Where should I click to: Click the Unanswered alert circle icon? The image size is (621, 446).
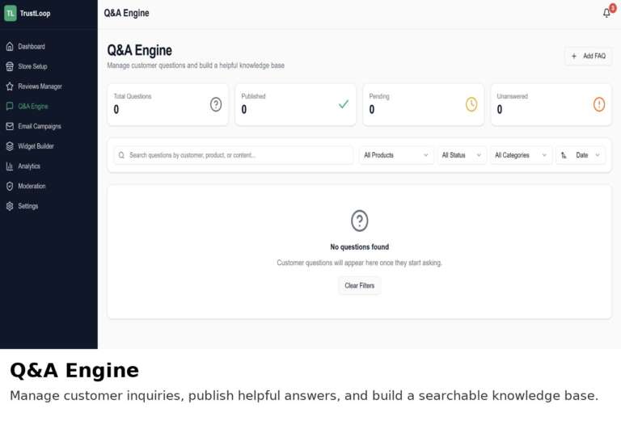[x=598, y=104]
